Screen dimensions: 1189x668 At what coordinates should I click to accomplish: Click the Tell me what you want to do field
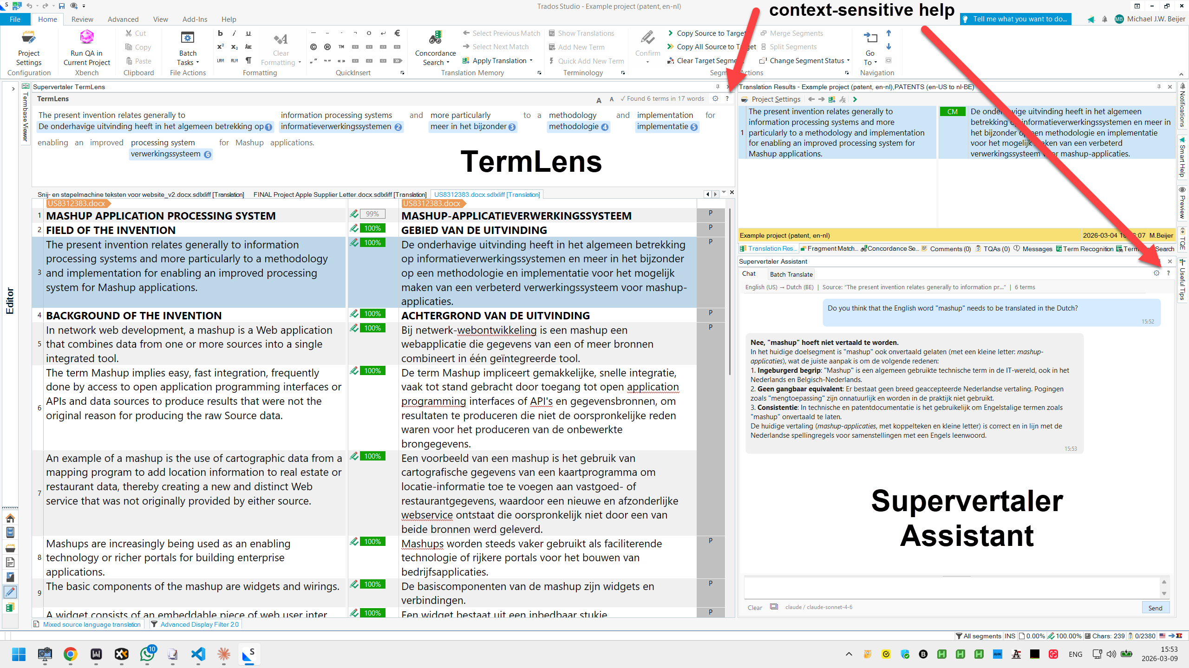click(x=1015, y=19)
